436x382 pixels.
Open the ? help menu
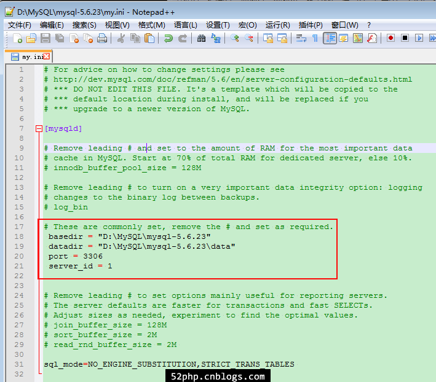click(x=369, y=25)
